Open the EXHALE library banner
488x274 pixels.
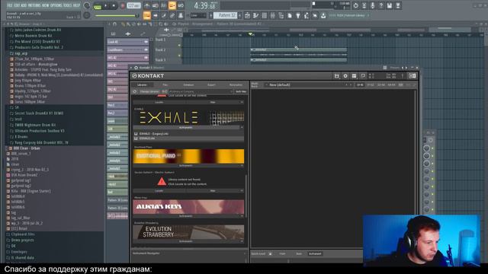click(188, 118)
